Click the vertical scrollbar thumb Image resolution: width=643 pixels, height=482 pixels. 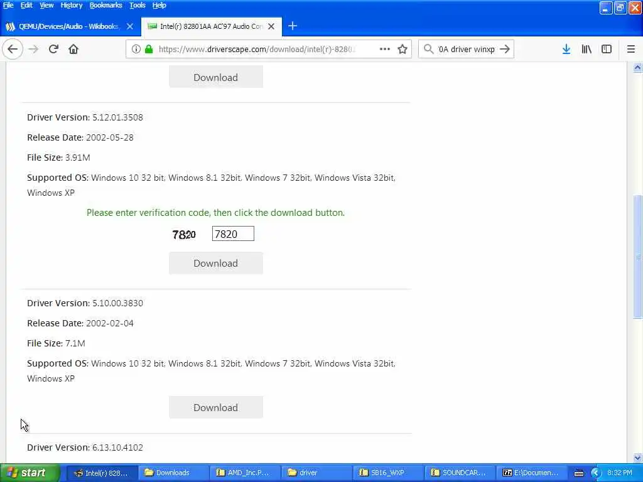pyautogui.click(x=637, y=257)
